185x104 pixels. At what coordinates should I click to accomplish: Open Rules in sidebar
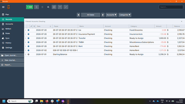coord(12,34)
